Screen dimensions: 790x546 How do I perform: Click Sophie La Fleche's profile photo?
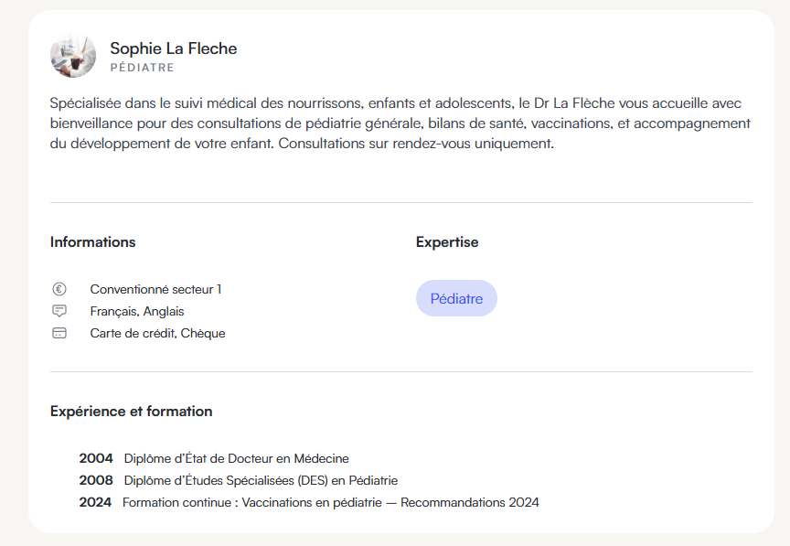point(73,56)
